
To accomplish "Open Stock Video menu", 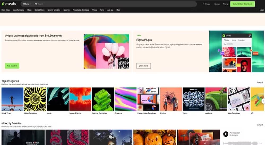I will (x=5, y=10).
